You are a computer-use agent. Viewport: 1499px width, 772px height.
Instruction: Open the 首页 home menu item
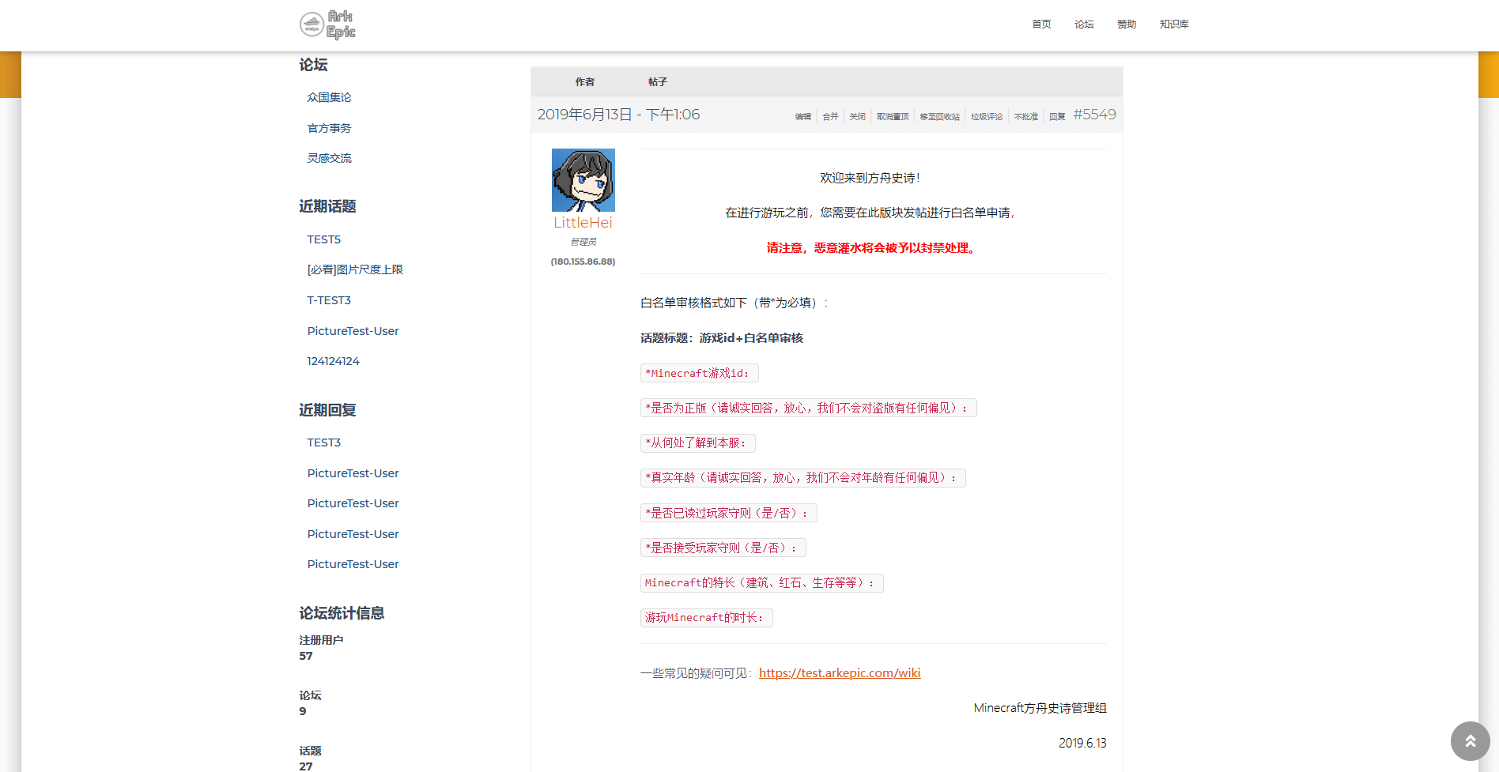coord(1041,24)
